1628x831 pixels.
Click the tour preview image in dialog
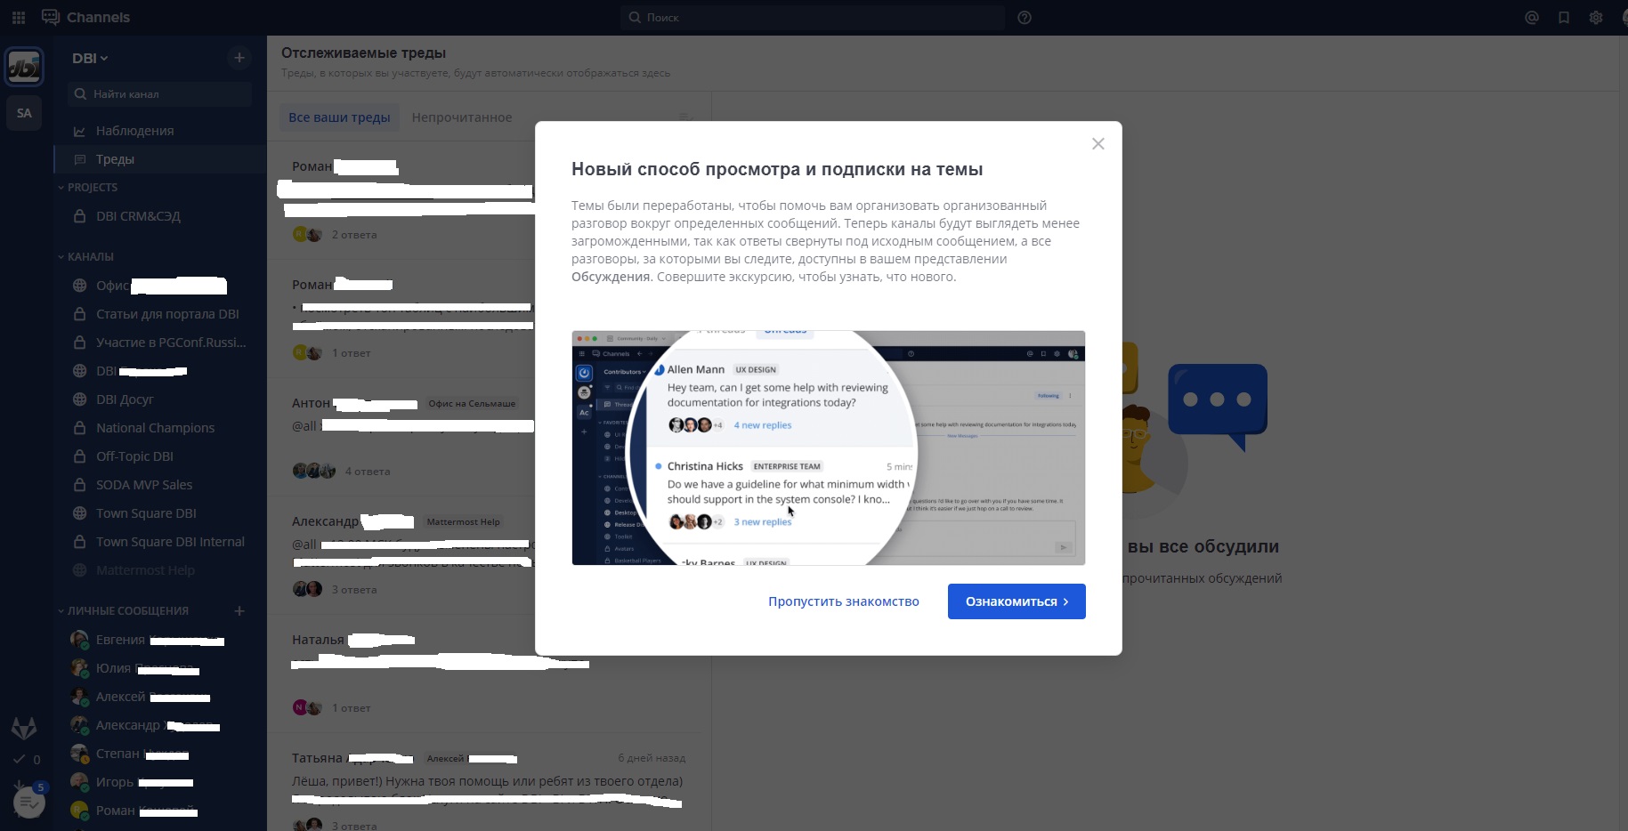(x=829, y=448)
